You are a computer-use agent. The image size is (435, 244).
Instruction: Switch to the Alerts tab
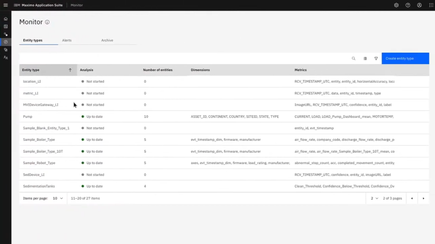(x=67, y=40)
